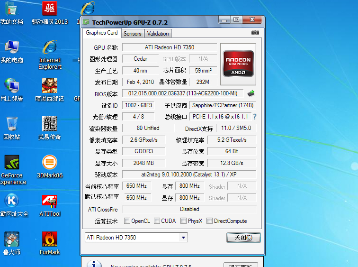Click the BIOS save chip icon
Screen dimensions: 358x267
251,93
